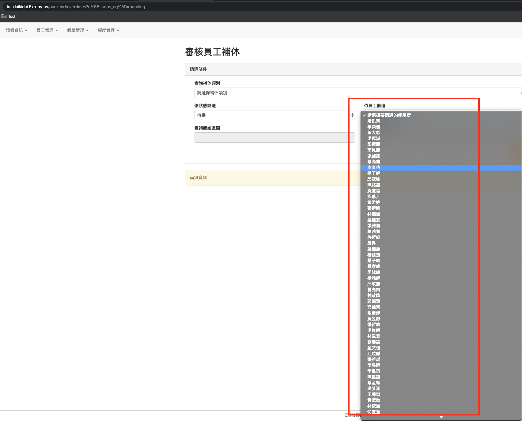Click the URL in the address bar

tap(79, 7)
